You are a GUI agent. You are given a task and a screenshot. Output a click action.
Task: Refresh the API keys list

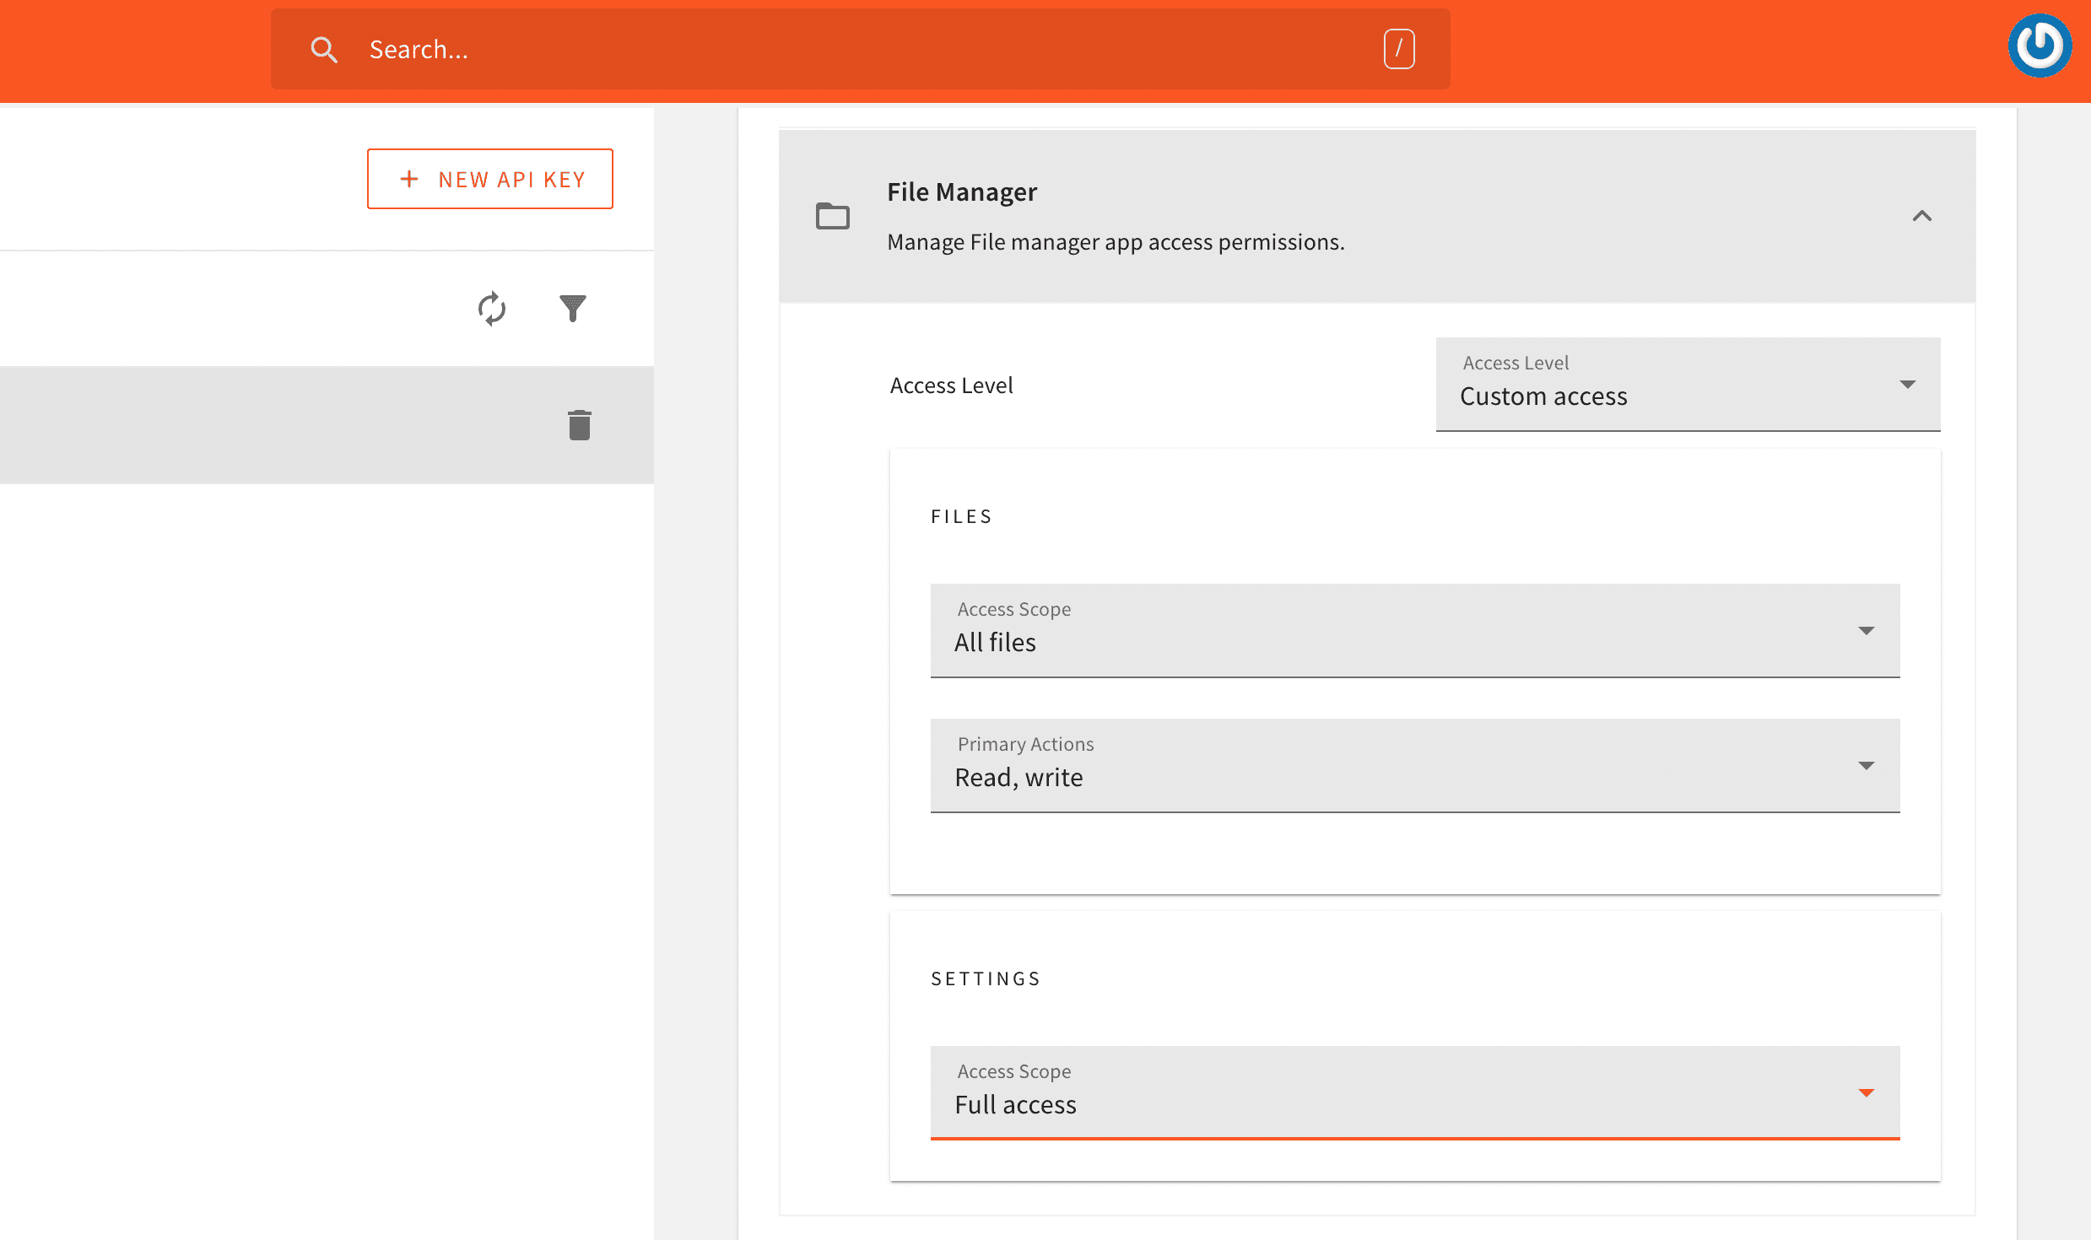coord(492,309)
